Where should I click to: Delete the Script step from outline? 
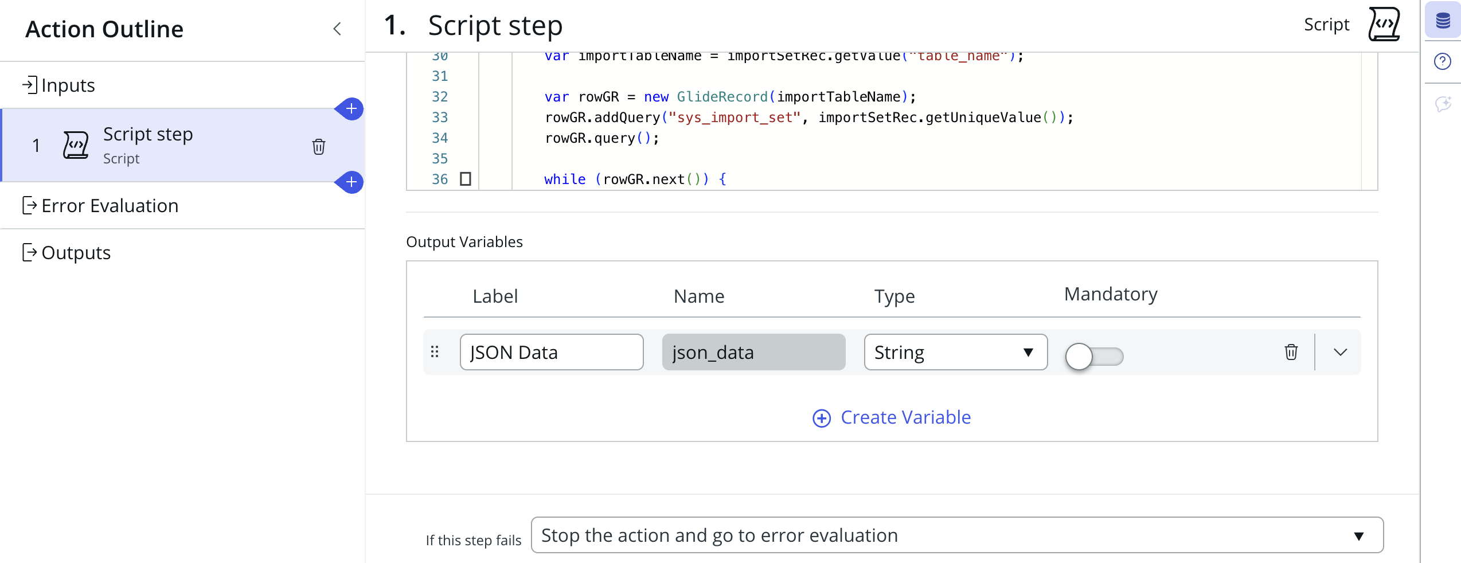click(319, 147)
